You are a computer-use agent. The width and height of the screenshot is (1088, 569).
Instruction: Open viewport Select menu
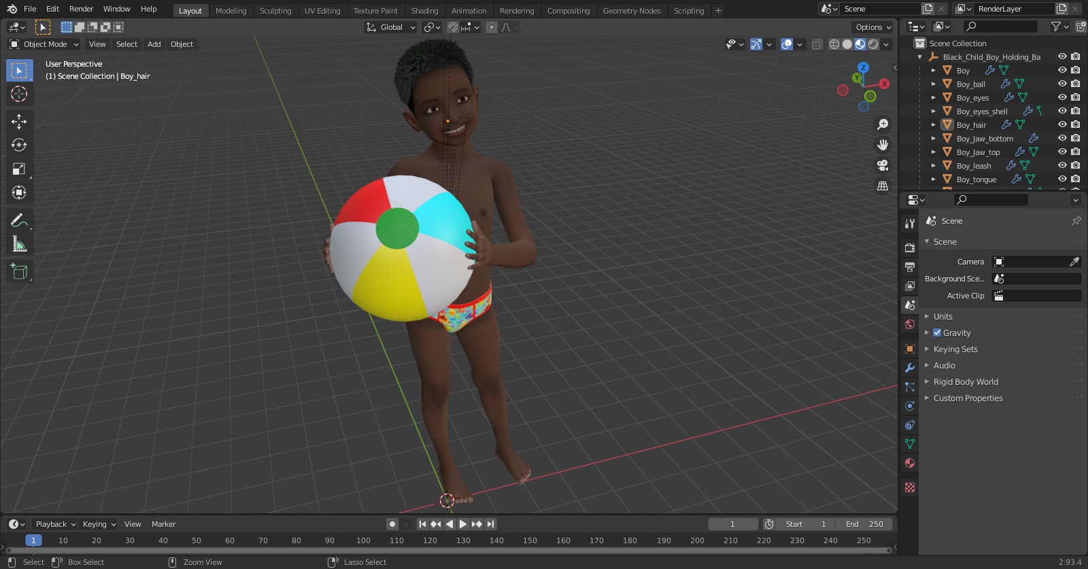pyautogui.click(x=126, y=44)
